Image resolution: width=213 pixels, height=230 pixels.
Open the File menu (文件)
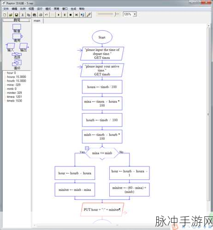pyautogui.click(x=6, y=9)
